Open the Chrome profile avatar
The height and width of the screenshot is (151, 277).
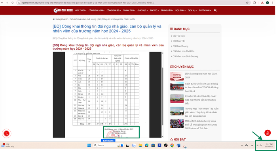(x=268, y=3)
